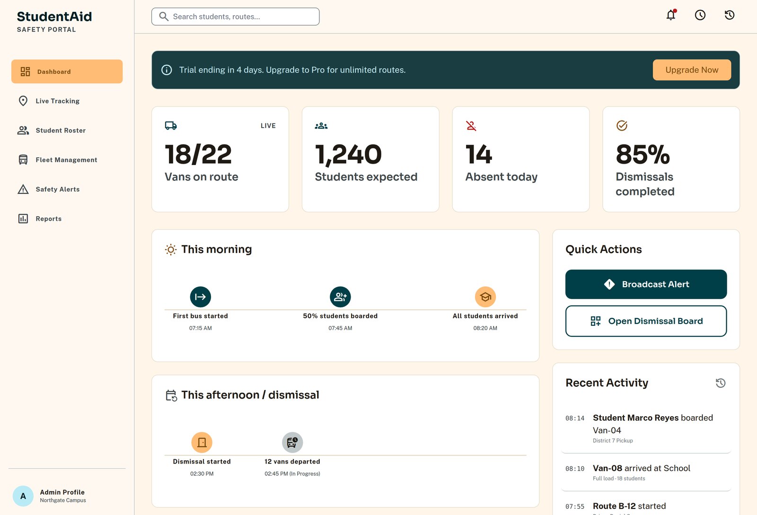Click the clock icon in top bar
757x515 pixels.
[x=700, y=15]
